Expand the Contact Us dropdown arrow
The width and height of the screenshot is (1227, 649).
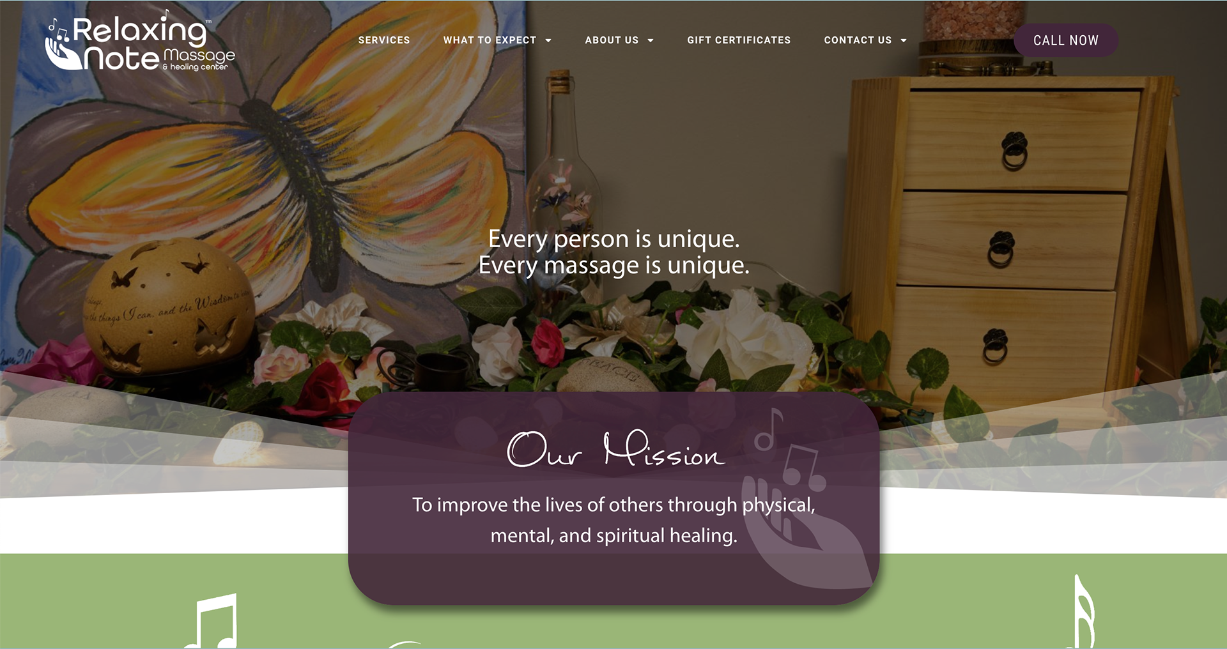[x=904, y=40]
